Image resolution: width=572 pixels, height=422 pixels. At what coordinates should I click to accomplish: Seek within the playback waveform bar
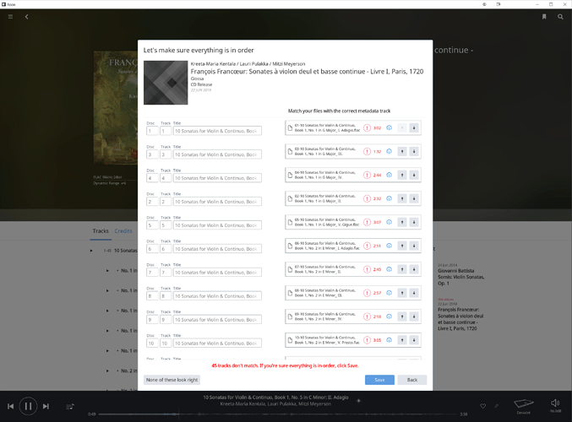[277, 414]
